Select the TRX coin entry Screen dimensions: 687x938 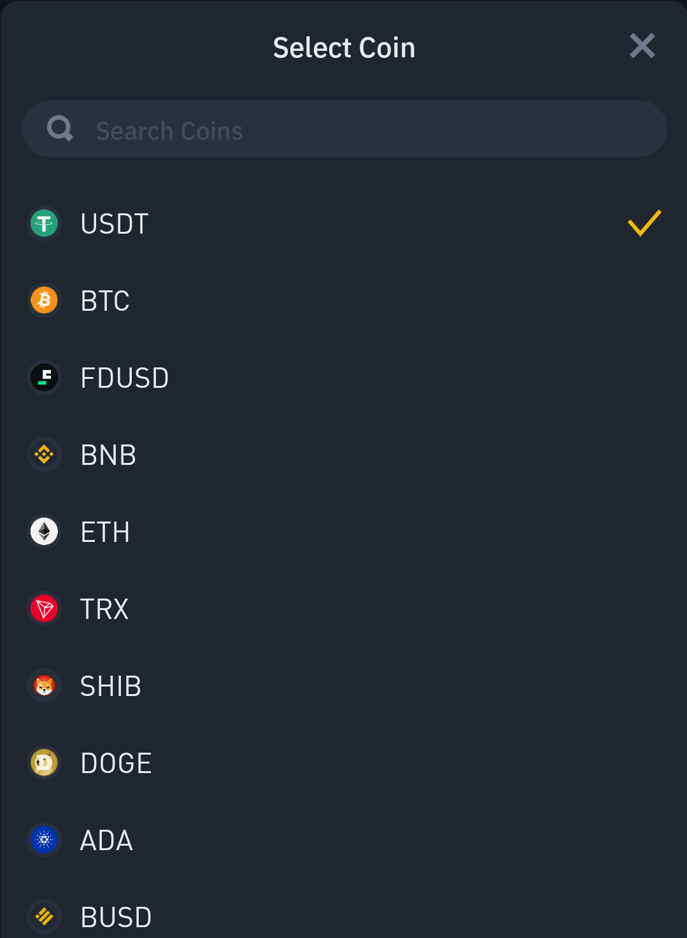(x=344, y=609)
